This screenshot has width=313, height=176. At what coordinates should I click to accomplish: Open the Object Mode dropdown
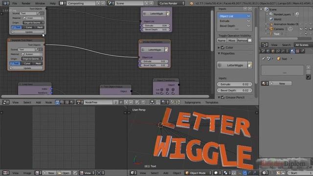[x=198, y=173]
